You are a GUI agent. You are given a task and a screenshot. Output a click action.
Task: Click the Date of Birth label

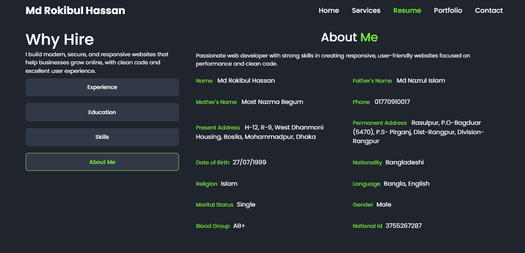point(213,162)
